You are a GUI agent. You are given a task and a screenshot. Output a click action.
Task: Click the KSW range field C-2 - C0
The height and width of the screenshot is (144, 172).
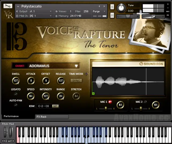(x=44, y=106)
